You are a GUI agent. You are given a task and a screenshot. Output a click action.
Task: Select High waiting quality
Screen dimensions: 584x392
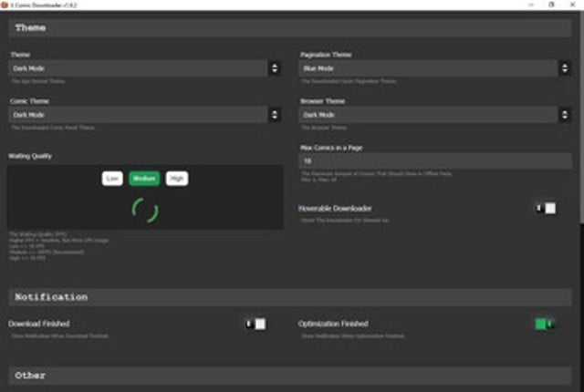(177, 179)
